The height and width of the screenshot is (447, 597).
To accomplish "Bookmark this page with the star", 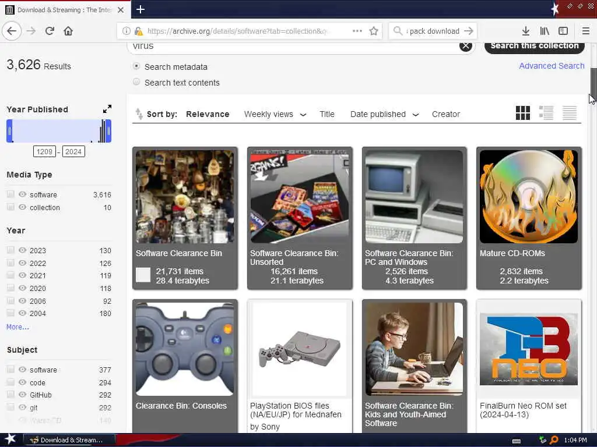I will [x=374, y=31].
